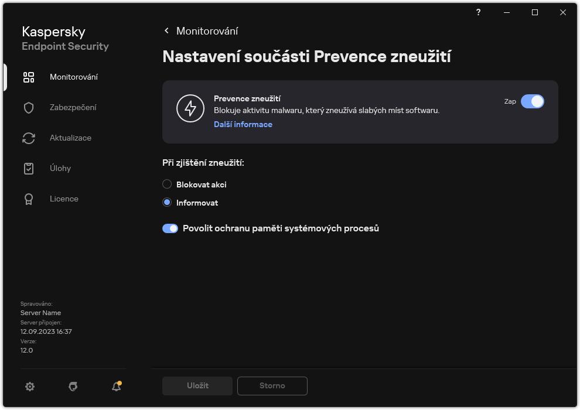Click the lightning Prevence zneužití icon
Image resolution: width=580 pixels, height=410 pixels.
190,108
